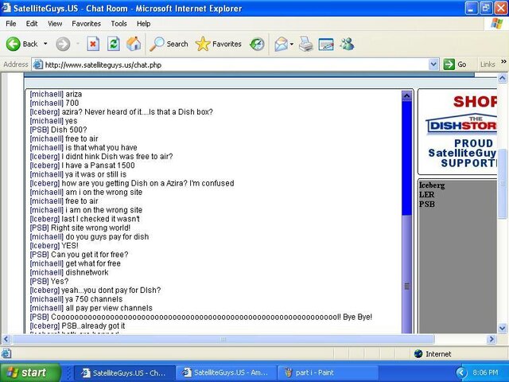Expand hidden system tray icons arrow

click(461, 372)
